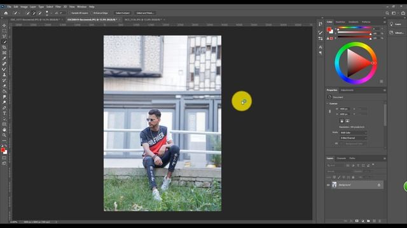The height and width of the screenshot is (228, 407).
Task: Open the Image menu
Action: pyautogui.click(x=24, y=7)
